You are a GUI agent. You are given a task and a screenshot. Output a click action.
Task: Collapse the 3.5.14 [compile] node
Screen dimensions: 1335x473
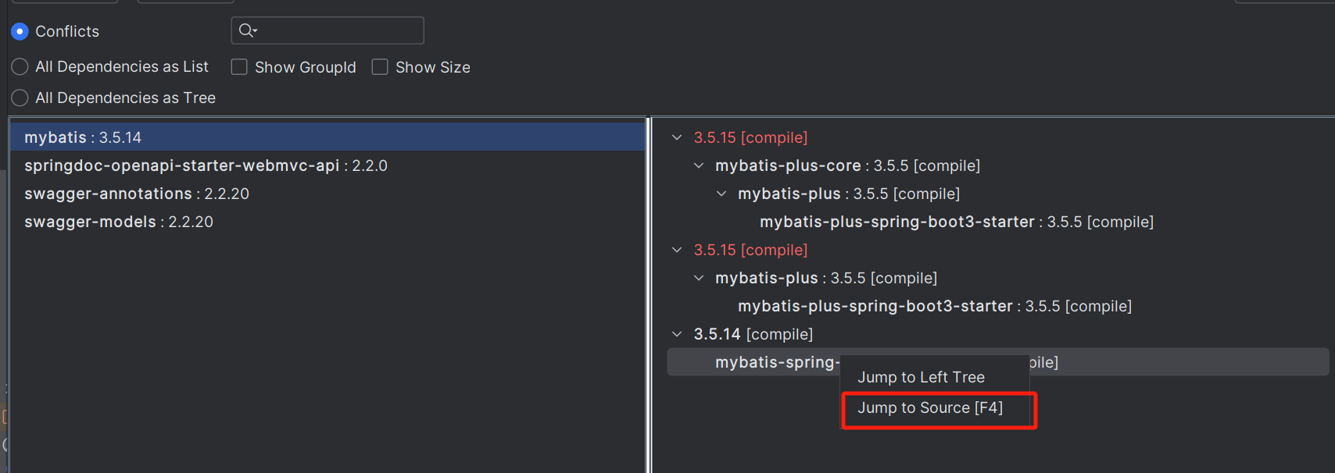(x=677, y=334)
